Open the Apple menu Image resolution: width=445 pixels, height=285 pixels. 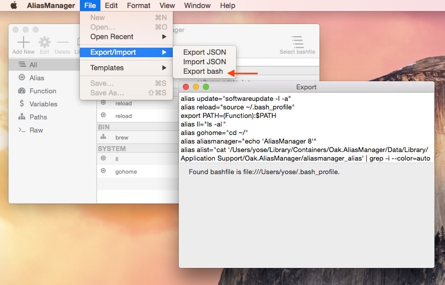point(14,6)
